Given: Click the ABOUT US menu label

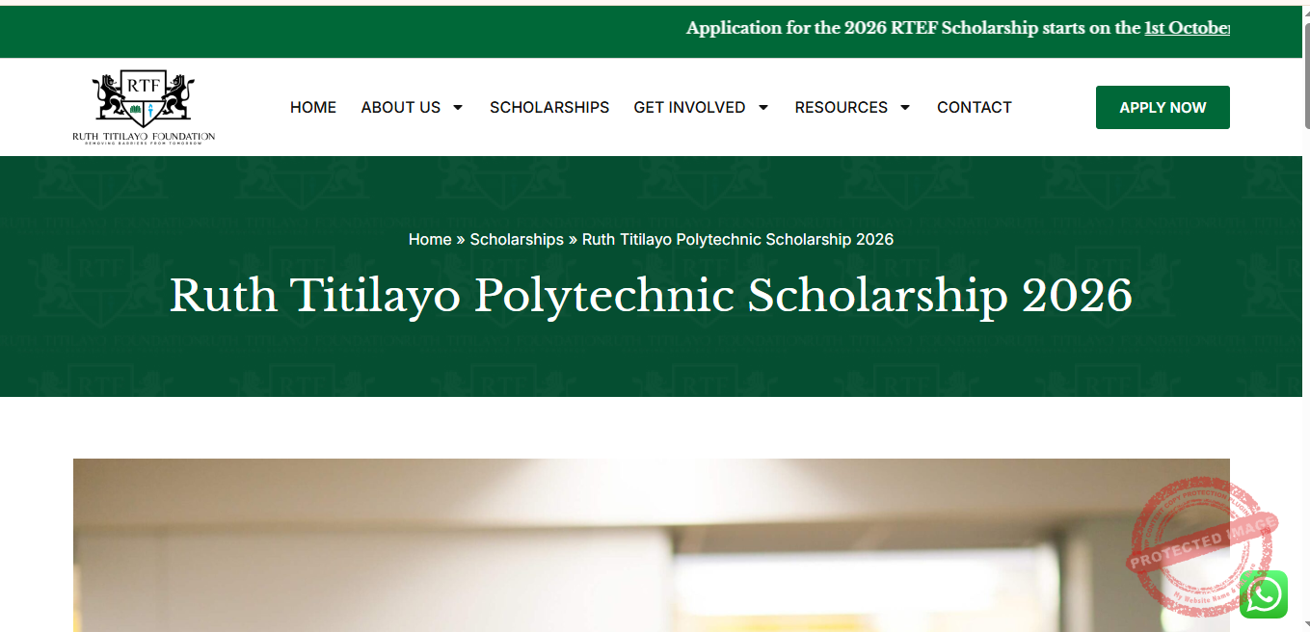Looking at the screenshot, I should [x=400, y=107].
